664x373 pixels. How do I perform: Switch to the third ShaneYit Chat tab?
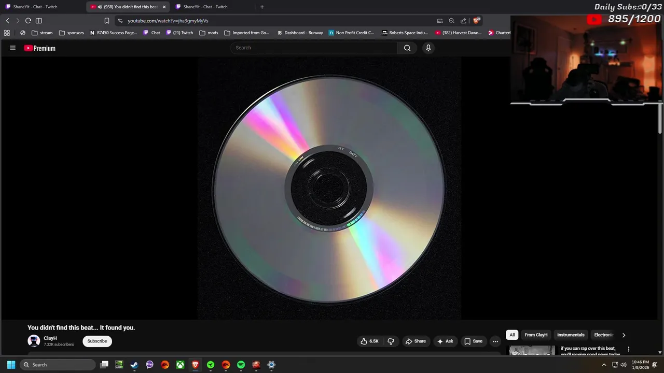click(205, 7)
